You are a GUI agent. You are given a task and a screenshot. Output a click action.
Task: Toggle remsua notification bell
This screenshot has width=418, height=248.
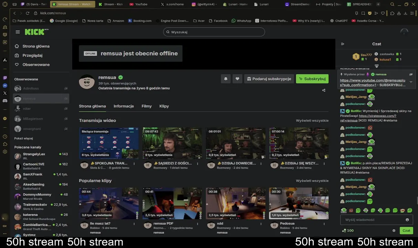point(226,79)
